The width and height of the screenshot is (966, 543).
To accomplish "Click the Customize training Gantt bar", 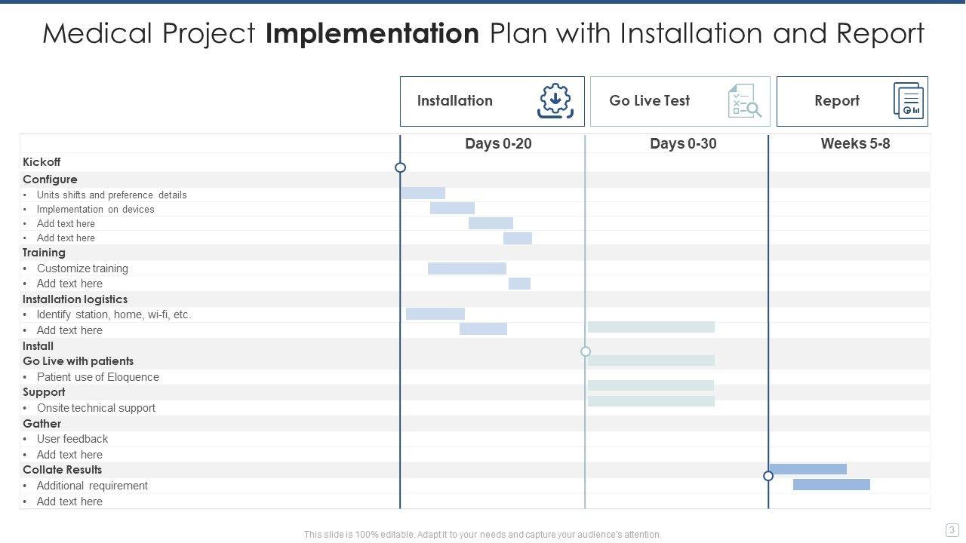I will pyautogui.click(x=467, y=268).
